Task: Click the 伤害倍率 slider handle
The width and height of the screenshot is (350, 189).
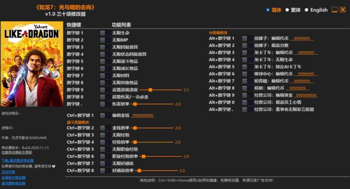Action: 135,104
